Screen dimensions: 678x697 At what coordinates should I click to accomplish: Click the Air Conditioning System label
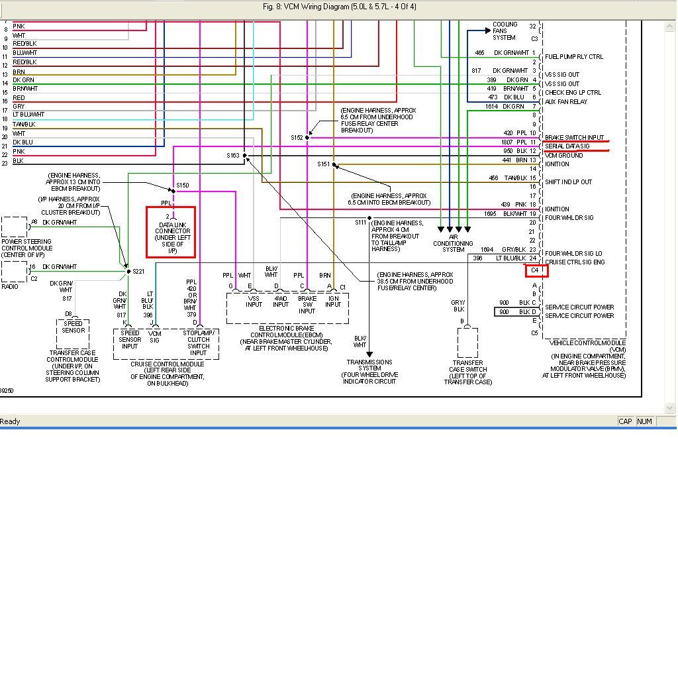click(x=454, y=243)
